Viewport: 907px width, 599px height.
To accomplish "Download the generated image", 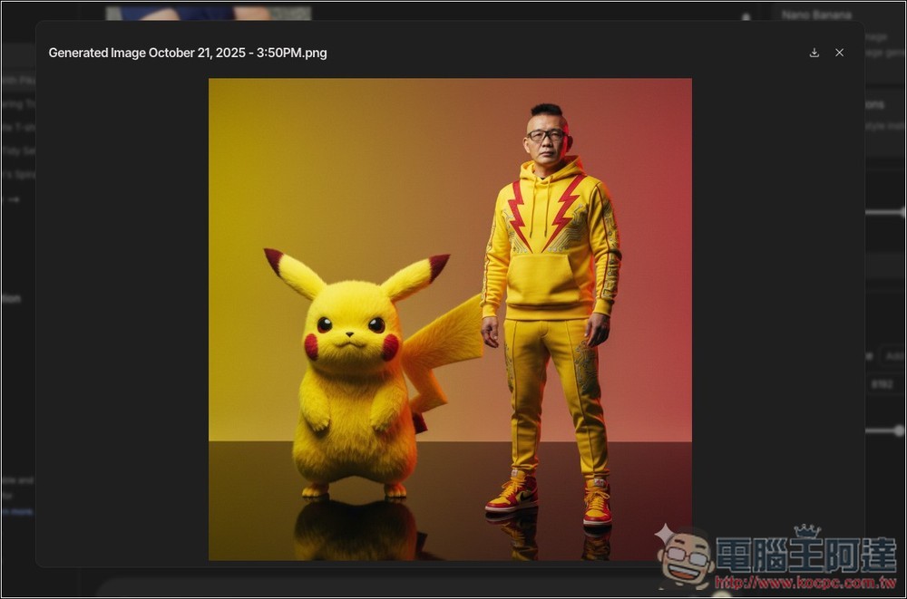I will tap(814, 53).
